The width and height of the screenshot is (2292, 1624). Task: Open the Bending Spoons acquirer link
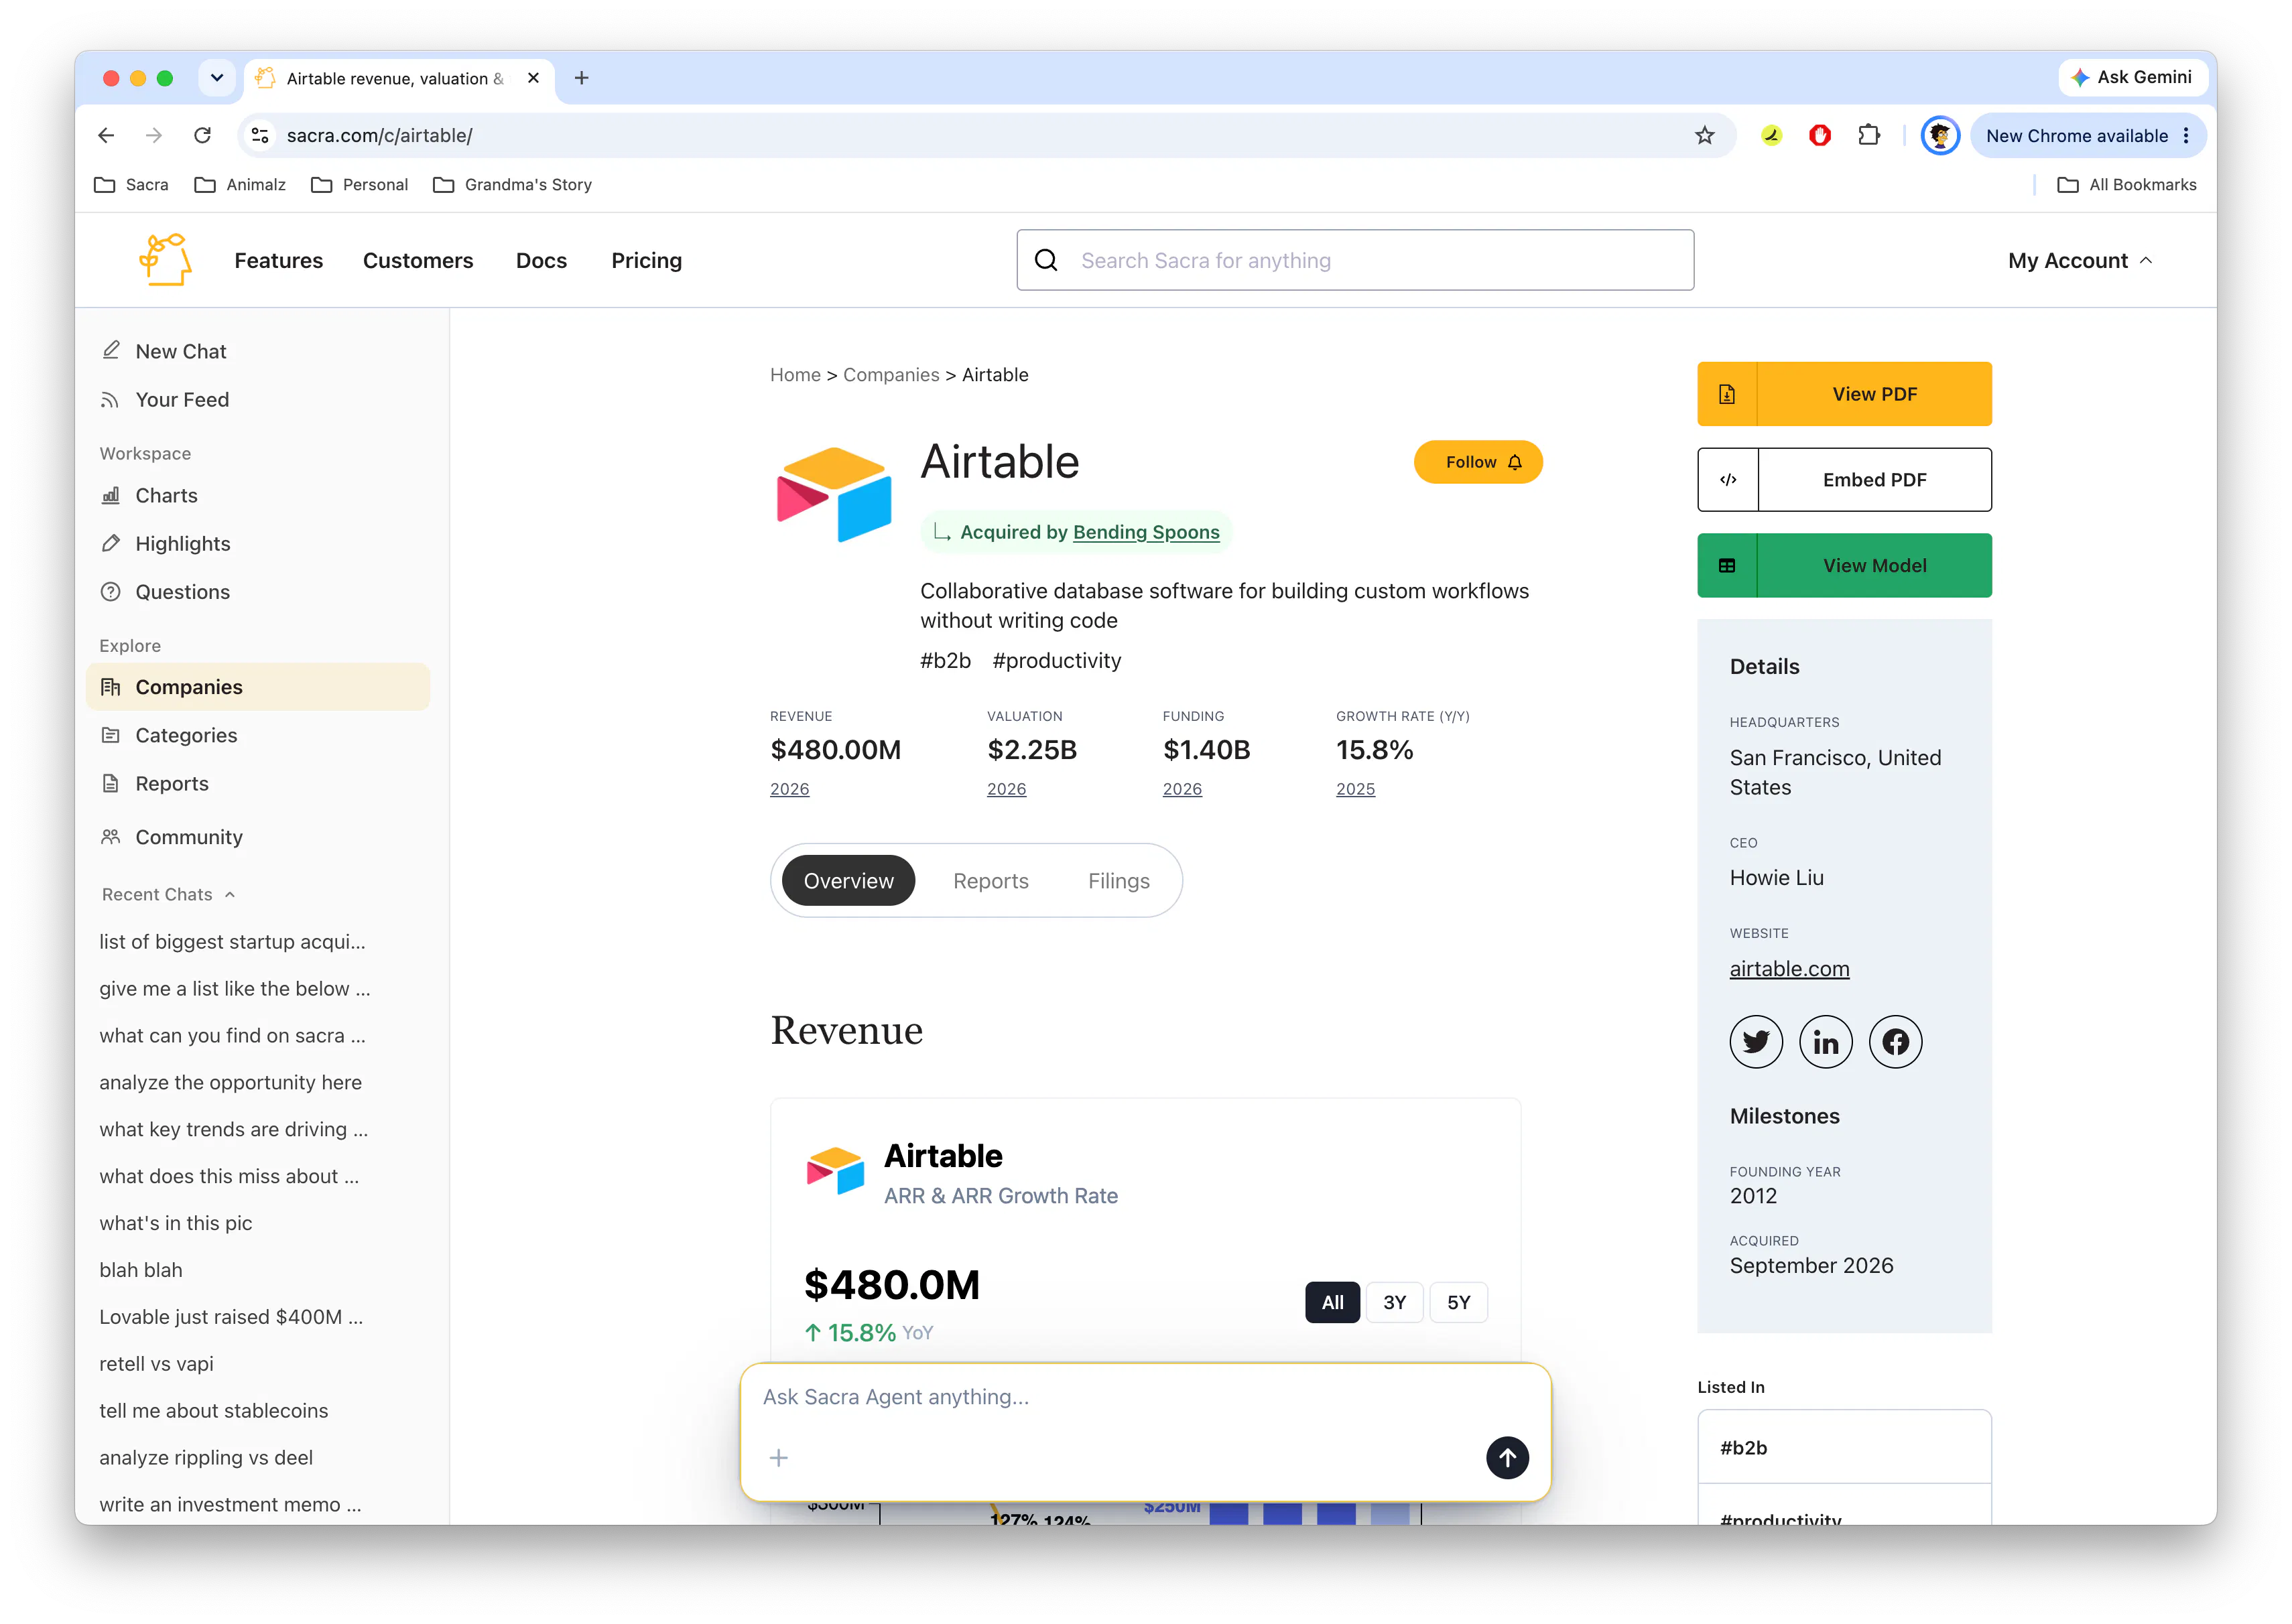point(1145,532)
